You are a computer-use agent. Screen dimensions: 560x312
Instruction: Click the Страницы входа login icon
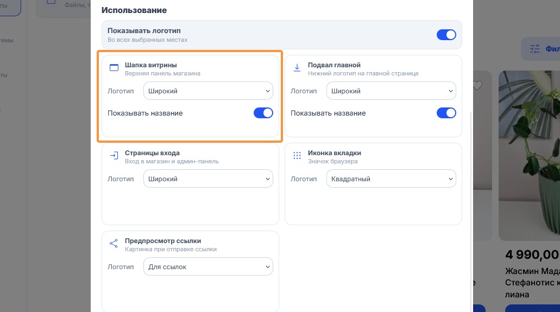pyautogui.click(x=114, y=156)
